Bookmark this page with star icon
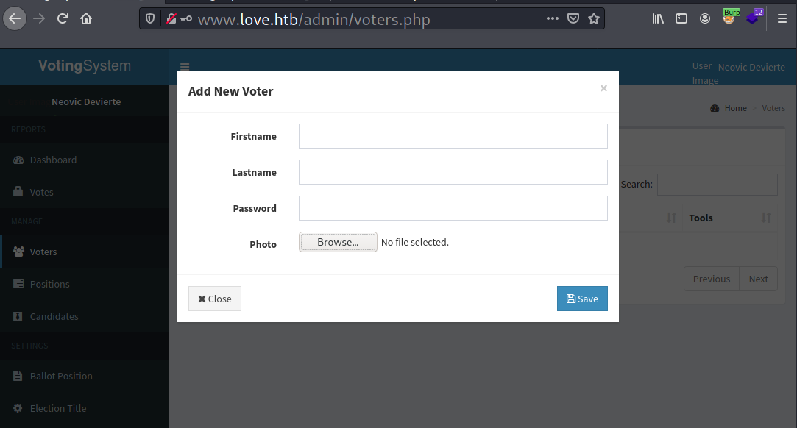Image resolution: width=797 pixels, height=428 pixels. 593,19
